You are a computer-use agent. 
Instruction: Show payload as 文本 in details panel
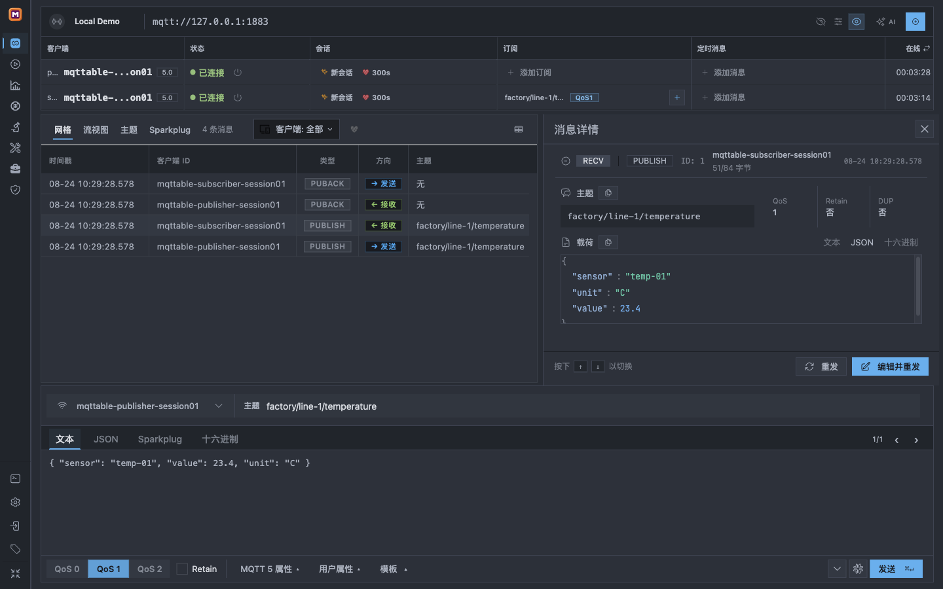tap(832, 242)
